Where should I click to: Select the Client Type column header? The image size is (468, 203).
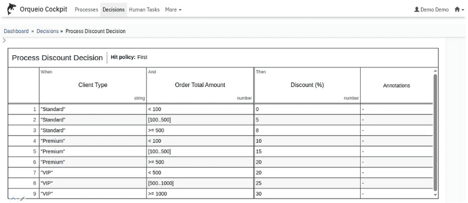pyautogui.click(x=93, y=85)
